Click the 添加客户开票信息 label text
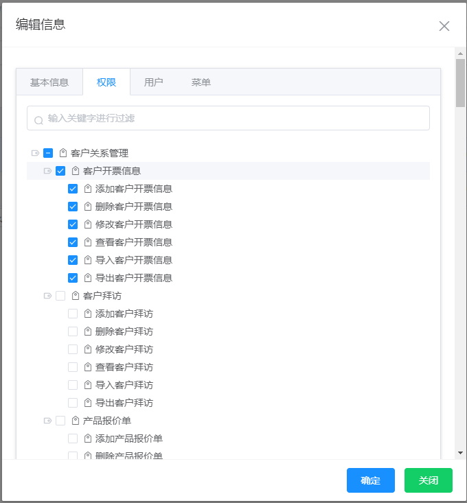Image resolution: width=467 pixels, height=503 pixels. click(x=134, y=189)
